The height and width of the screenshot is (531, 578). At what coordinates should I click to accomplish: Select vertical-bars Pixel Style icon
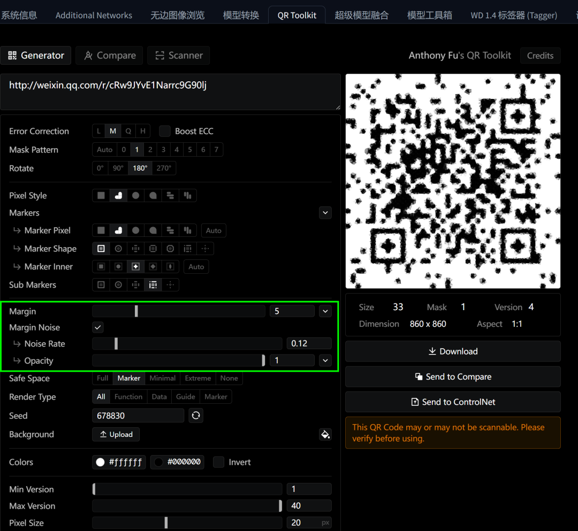click(188, 196)
